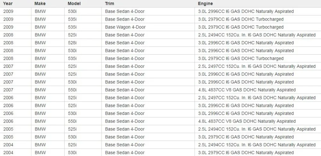321x156 pixels.
Task: Click the 2008 525i 2.5L 2494CC engine cell
Action: (258, 35)
